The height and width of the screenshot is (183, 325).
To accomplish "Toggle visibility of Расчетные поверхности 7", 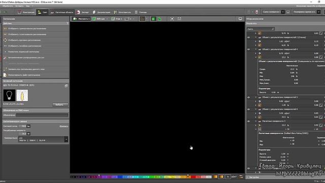I will 248,121.
